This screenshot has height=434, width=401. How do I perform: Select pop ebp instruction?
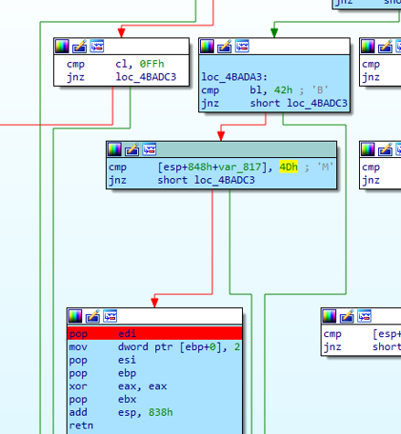(102, 373)
